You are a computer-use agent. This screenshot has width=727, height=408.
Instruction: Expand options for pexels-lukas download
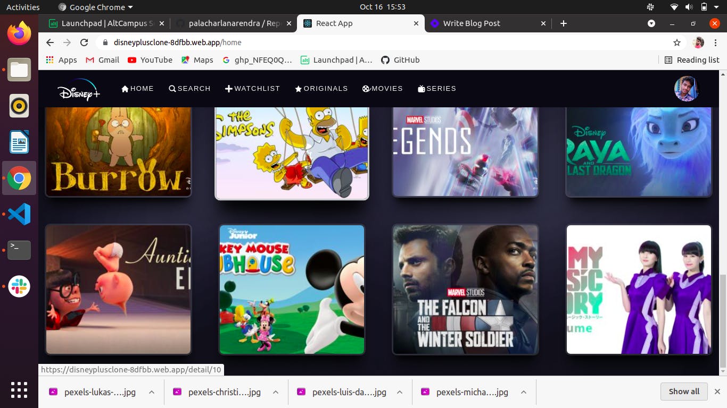[x=152, y=392]
